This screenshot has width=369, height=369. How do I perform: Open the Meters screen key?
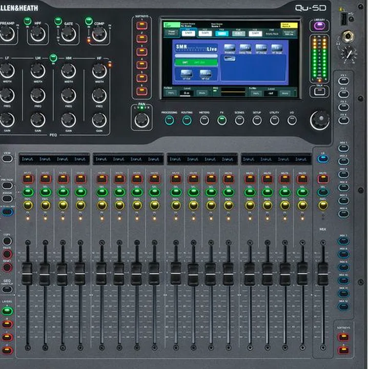point(204,120)
